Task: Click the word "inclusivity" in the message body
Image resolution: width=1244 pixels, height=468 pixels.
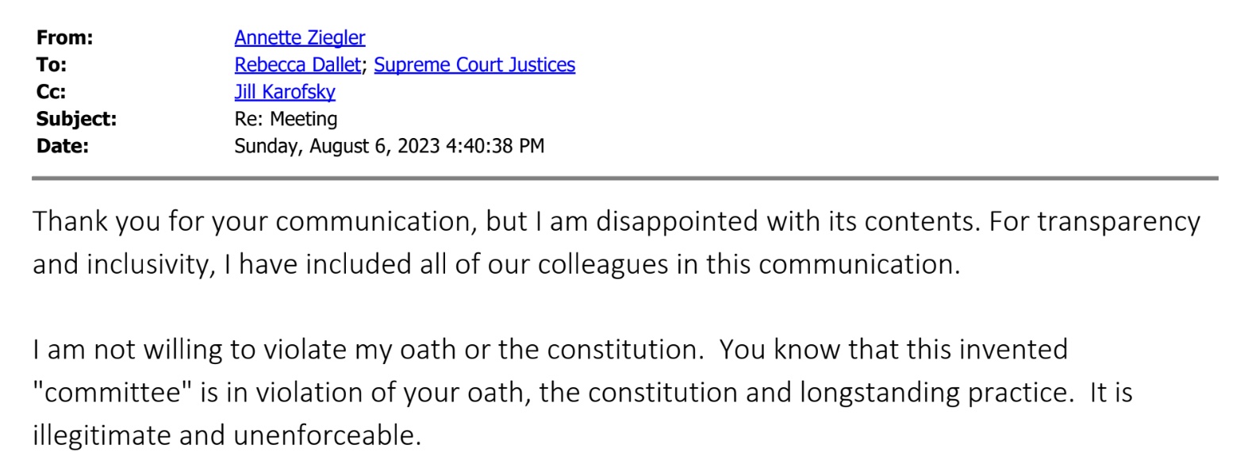Action: tap(147, 264)
